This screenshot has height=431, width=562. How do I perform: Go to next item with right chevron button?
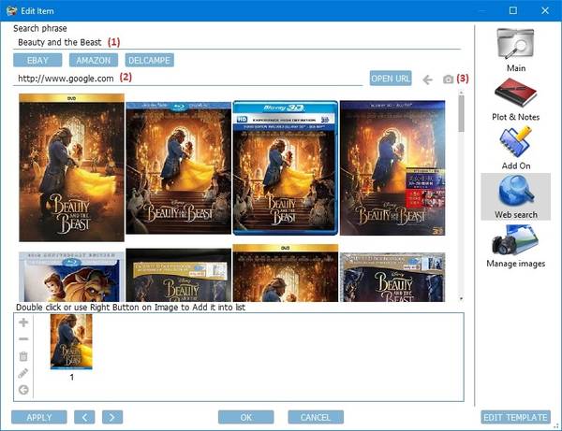pos(112,417)
